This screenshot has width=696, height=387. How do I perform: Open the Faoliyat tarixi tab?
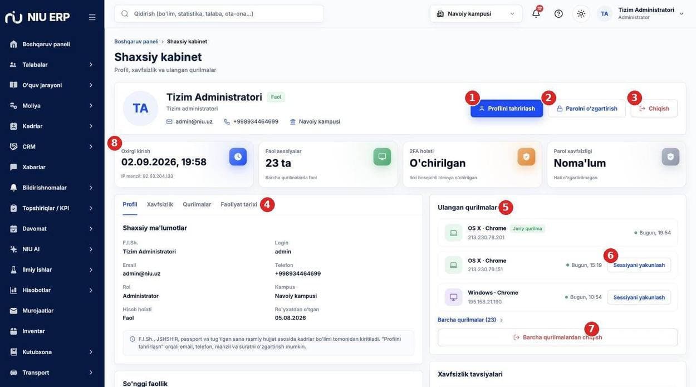(x=239, y=204)
